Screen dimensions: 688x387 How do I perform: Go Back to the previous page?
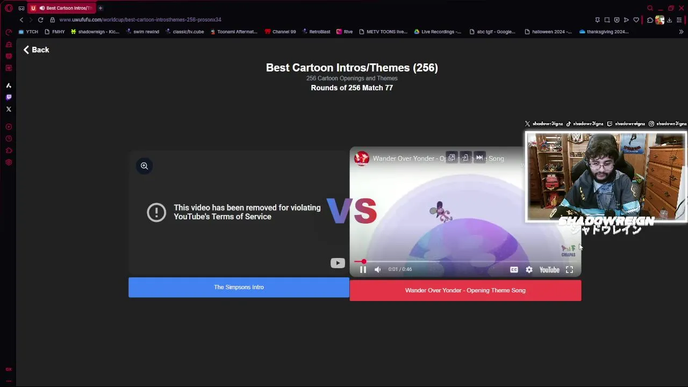point(36,50)
